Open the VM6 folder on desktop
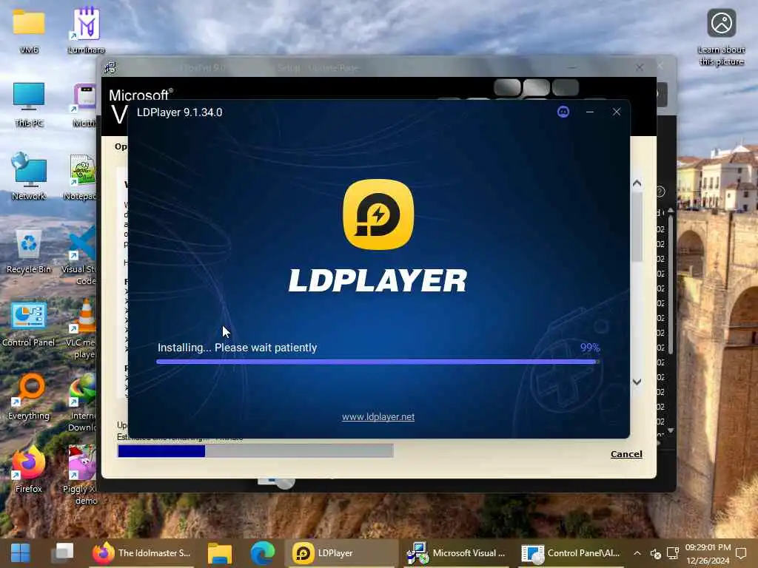Screen dimensions: 758x568 29,30
